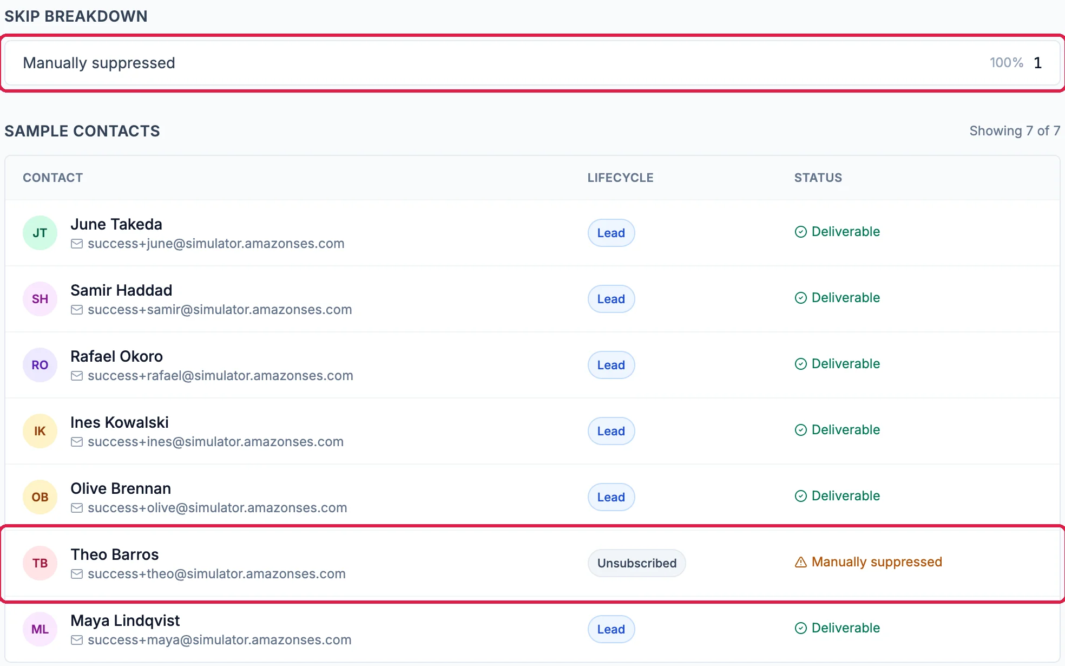Screen dimensions: 1065x666
Task: Click the name Maya Lindqvist
Action: click(125, 621)
